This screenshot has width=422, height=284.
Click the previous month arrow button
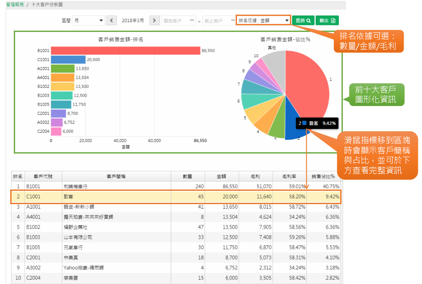coord(112,20)
